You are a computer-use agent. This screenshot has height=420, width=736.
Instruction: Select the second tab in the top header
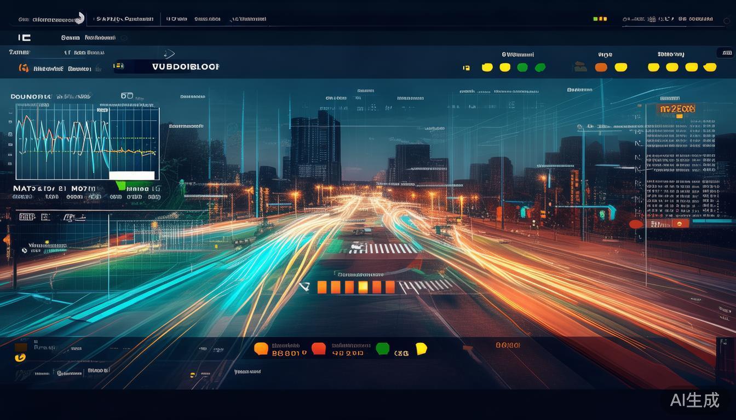tap(124, 19)
